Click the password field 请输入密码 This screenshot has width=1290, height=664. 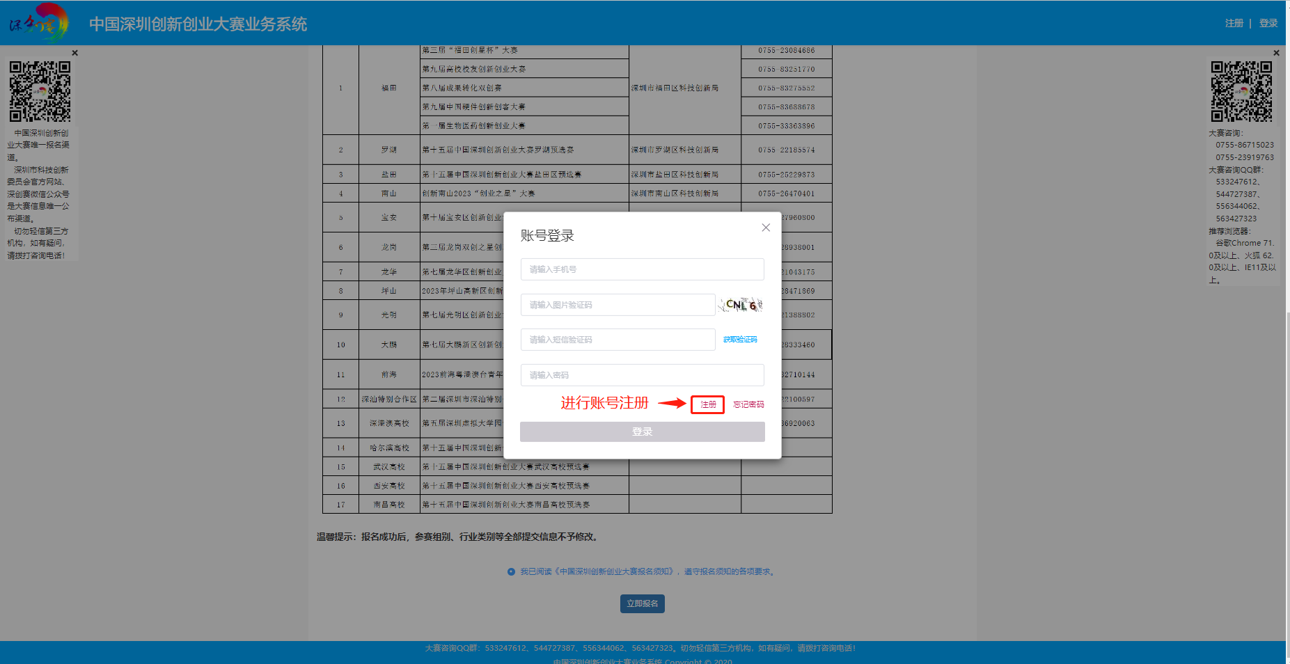coord(642,375)
